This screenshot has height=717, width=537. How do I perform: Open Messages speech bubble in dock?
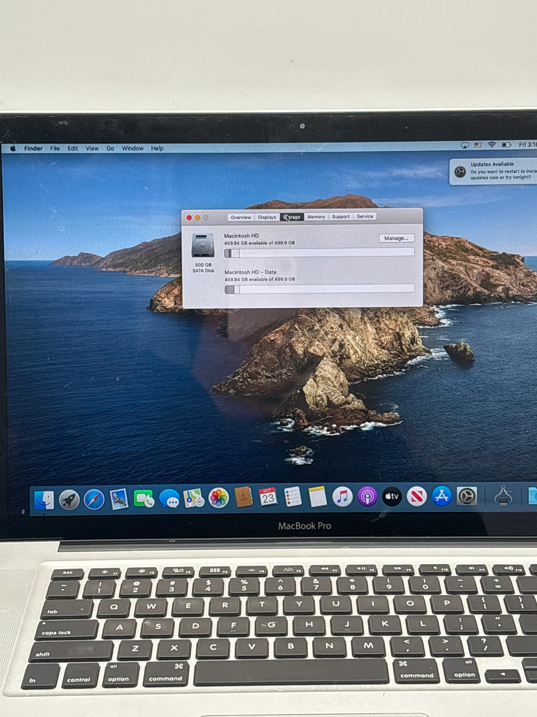point(169,498)
